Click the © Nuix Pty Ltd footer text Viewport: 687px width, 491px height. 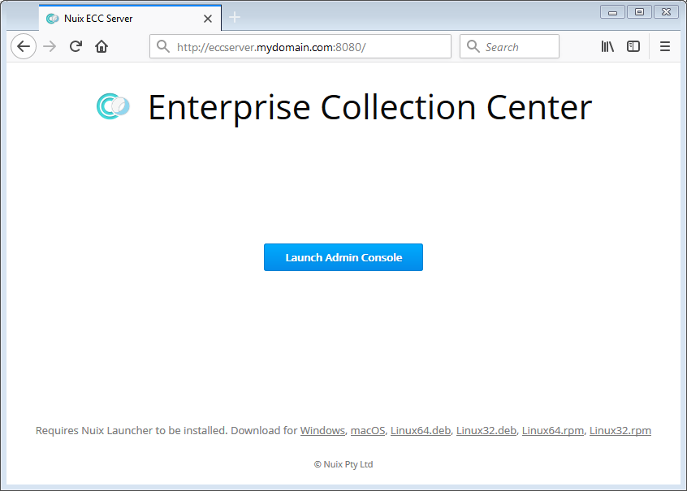coord(343,464)
